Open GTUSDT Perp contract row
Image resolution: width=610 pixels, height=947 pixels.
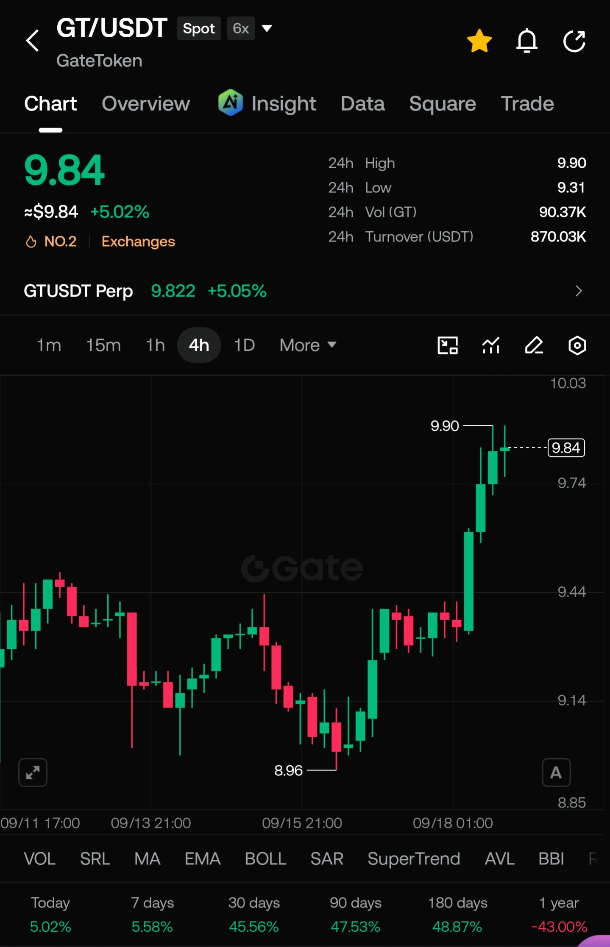[305, 291]
